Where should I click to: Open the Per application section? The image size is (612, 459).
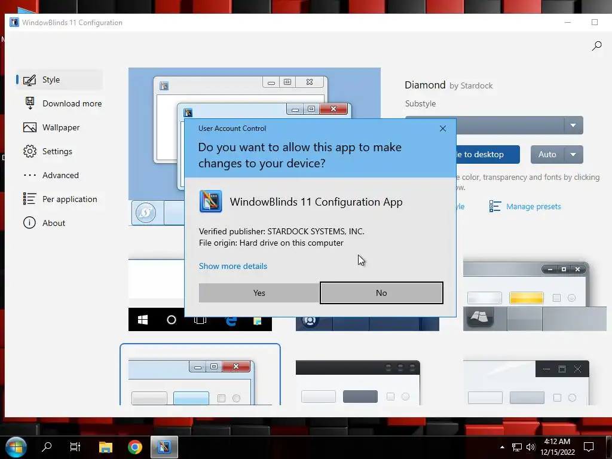pyautogui.click(x=60, y=199)
